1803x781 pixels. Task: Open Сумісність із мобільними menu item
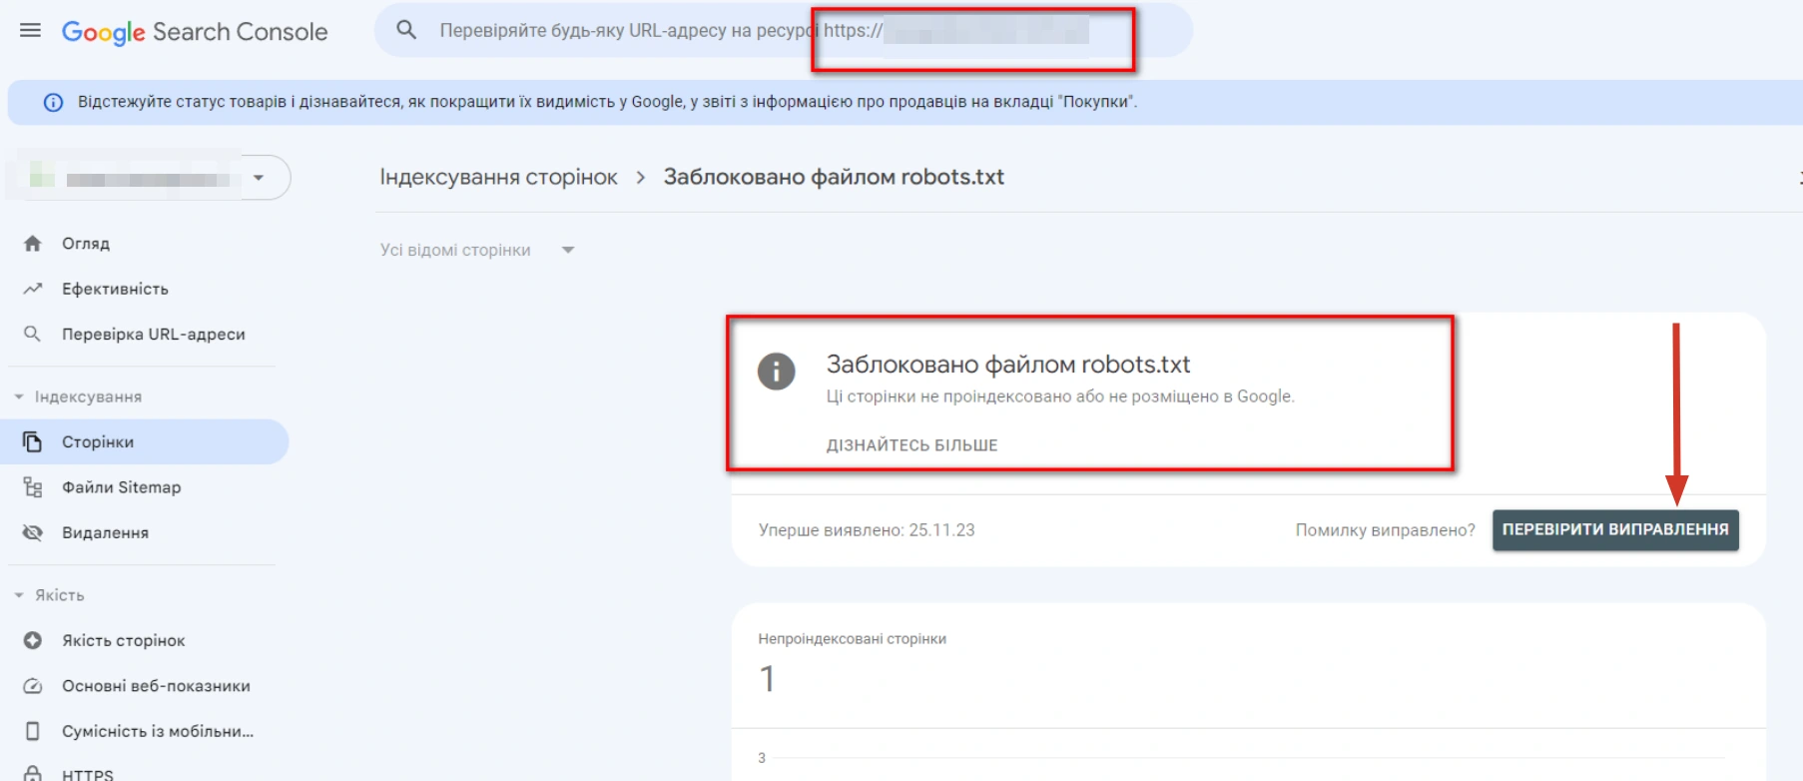click(157, 732)
